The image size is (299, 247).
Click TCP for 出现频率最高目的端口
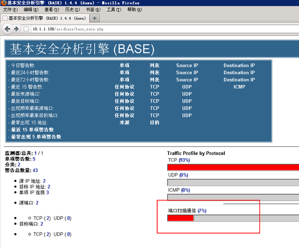(x=154, y=115)
